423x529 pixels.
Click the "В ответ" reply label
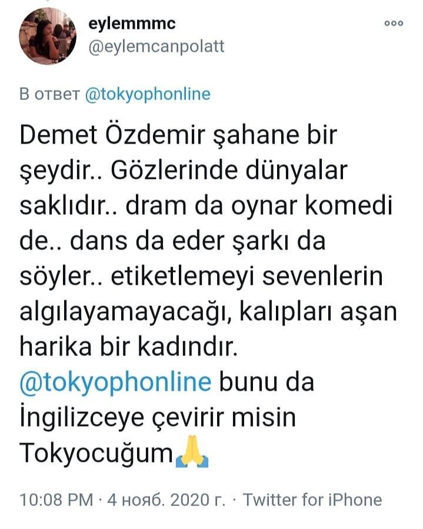point(49,94)
